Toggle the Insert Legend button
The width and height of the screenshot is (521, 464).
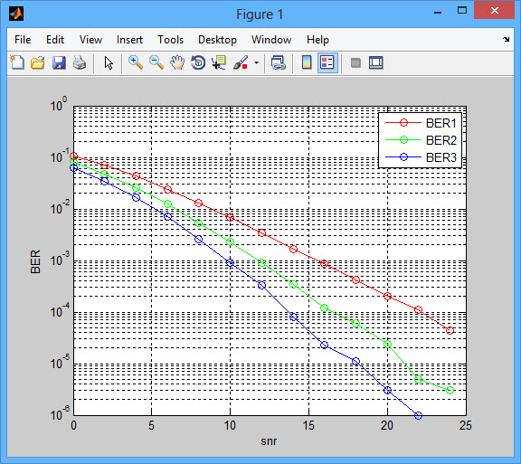pos(327,62)
